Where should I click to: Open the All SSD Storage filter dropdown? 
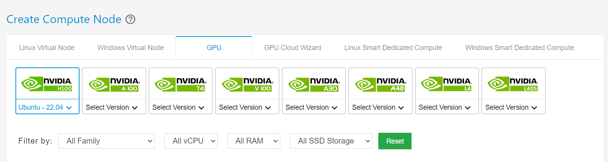(x=331, y=141)
